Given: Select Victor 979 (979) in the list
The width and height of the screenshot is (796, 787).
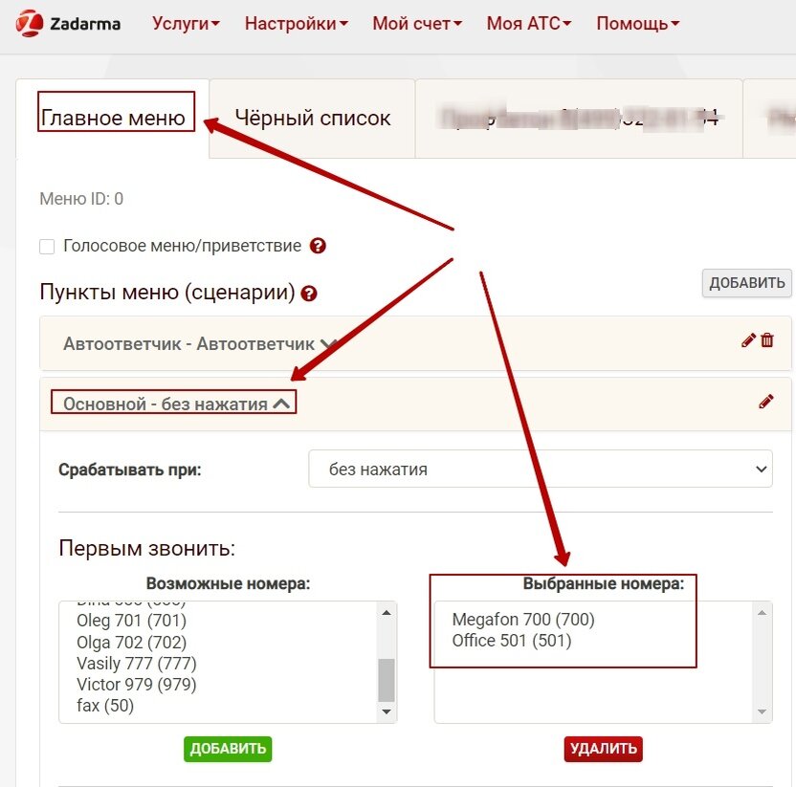Looking at the screenshot, I should tap(137, 685).
